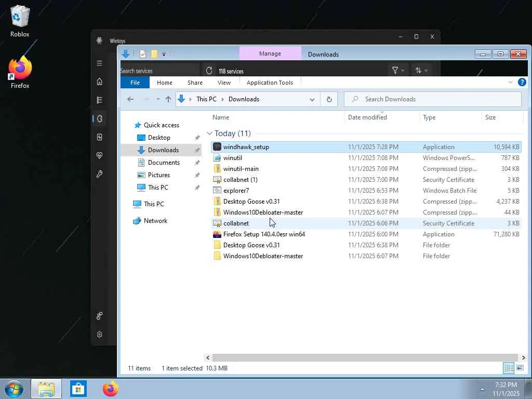Image resolution: width=532 pixels, height=399 pixels.
Task: Click File Explorer taskbar button
Action: (x=46, y=389)
